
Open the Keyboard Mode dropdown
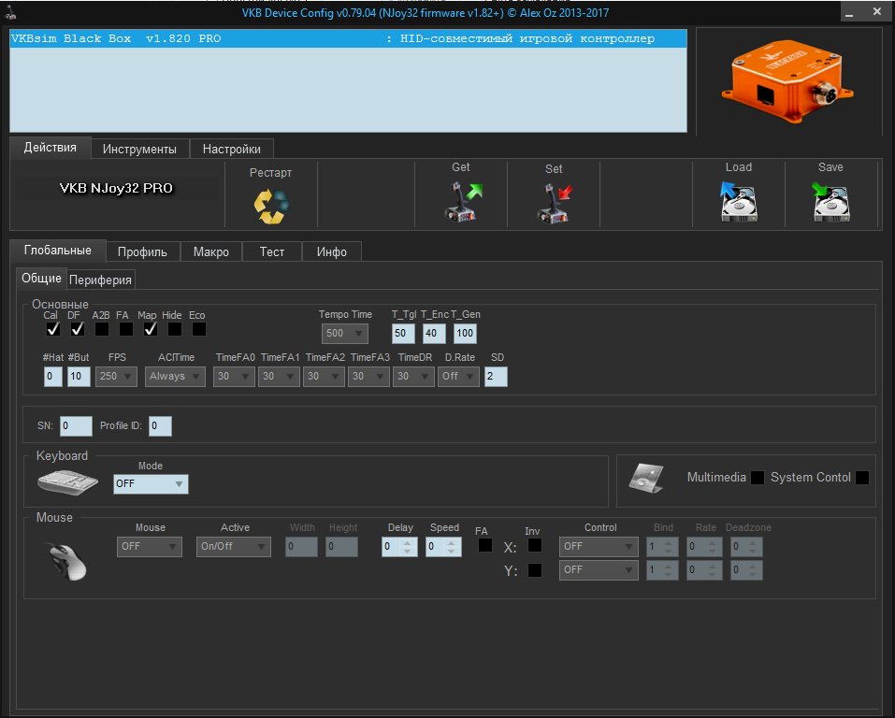(151, 484)
